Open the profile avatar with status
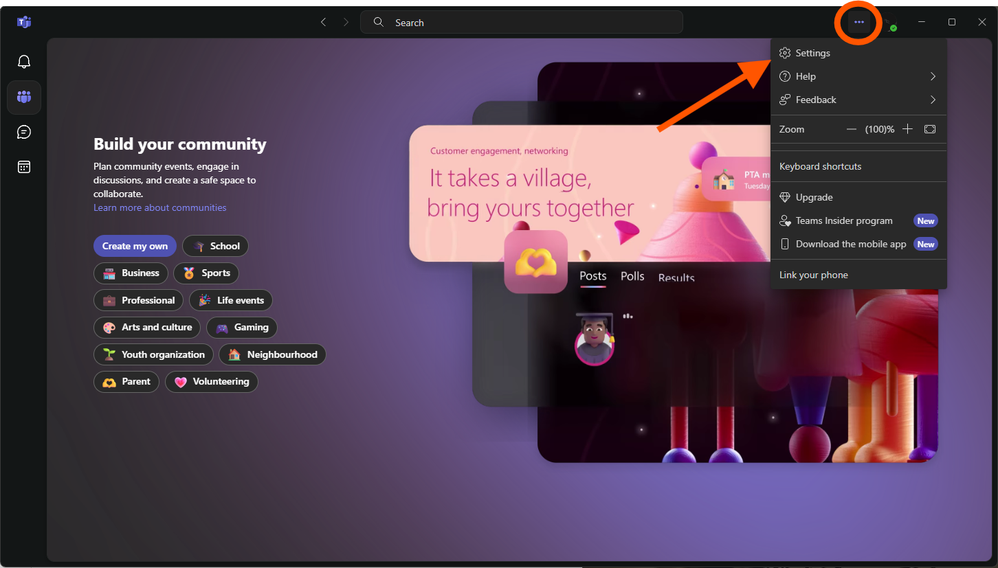This screenshot has height=568, width=998. [x=890, y=24]
